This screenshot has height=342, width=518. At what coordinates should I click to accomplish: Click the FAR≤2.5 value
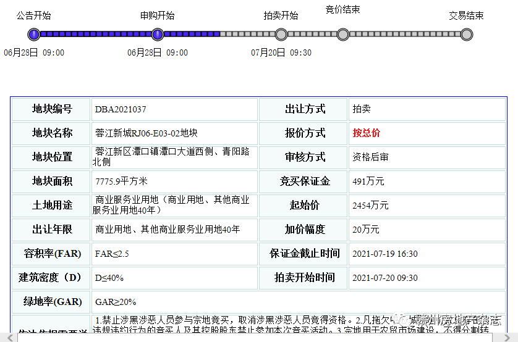[112, 254]
